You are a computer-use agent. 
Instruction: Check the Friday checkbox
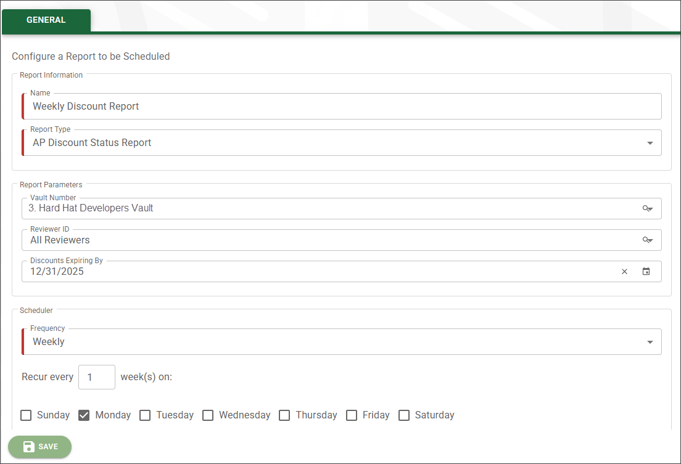click(352, 415)
